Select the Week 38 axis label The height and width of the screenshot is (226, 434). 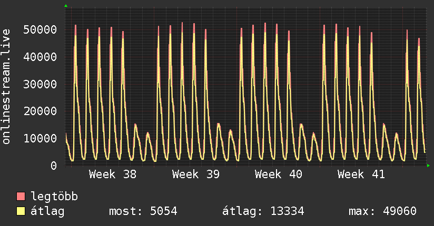coord(113,174)
